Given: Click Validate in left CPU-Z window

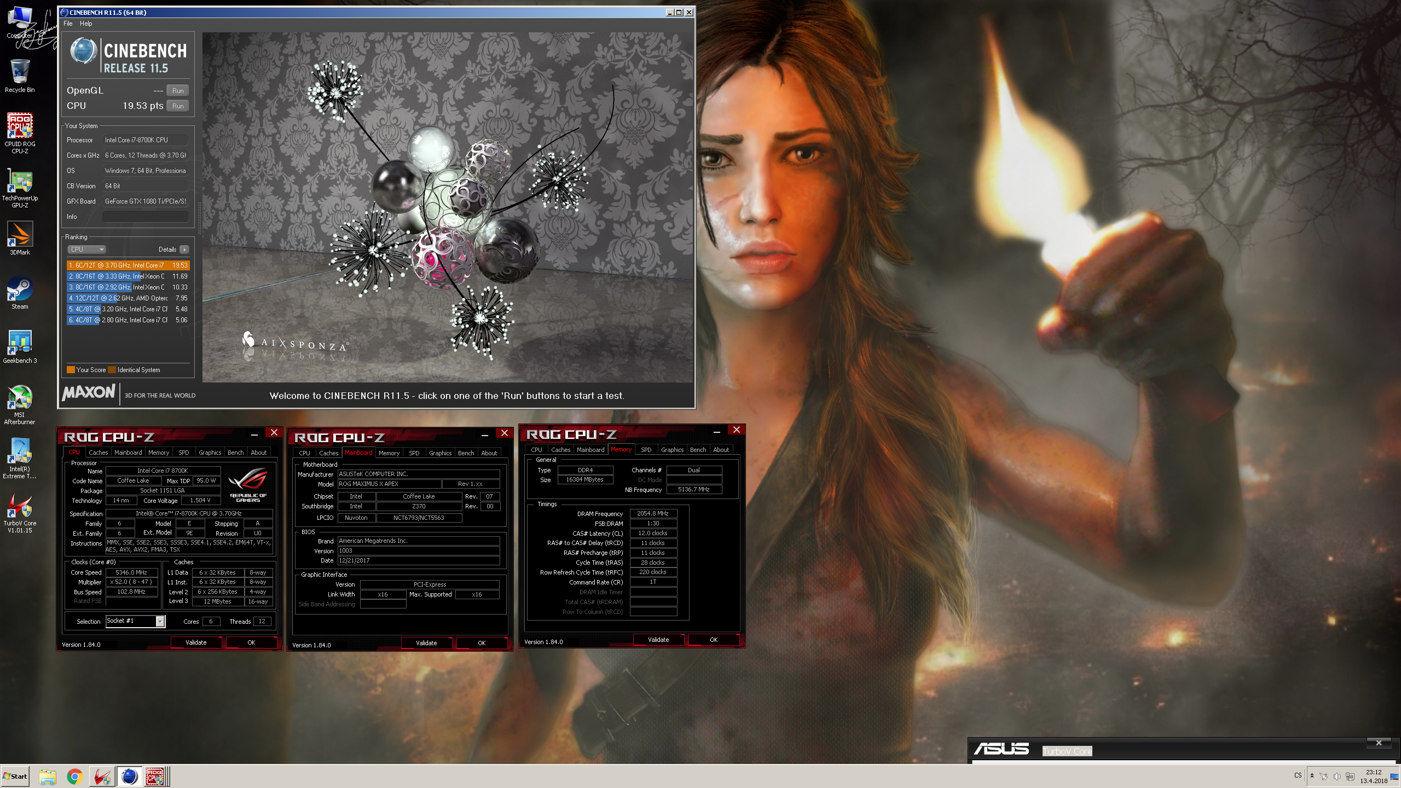Looking at the screenshot, I should point(196,642).
